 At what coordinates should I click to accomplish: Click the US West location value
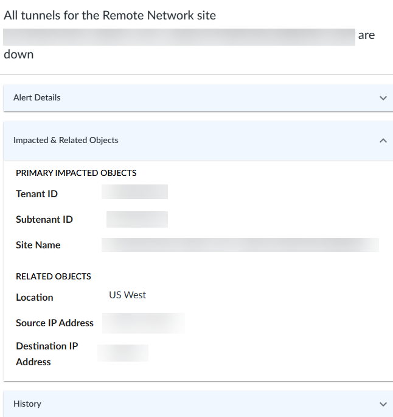coord(128,295)
